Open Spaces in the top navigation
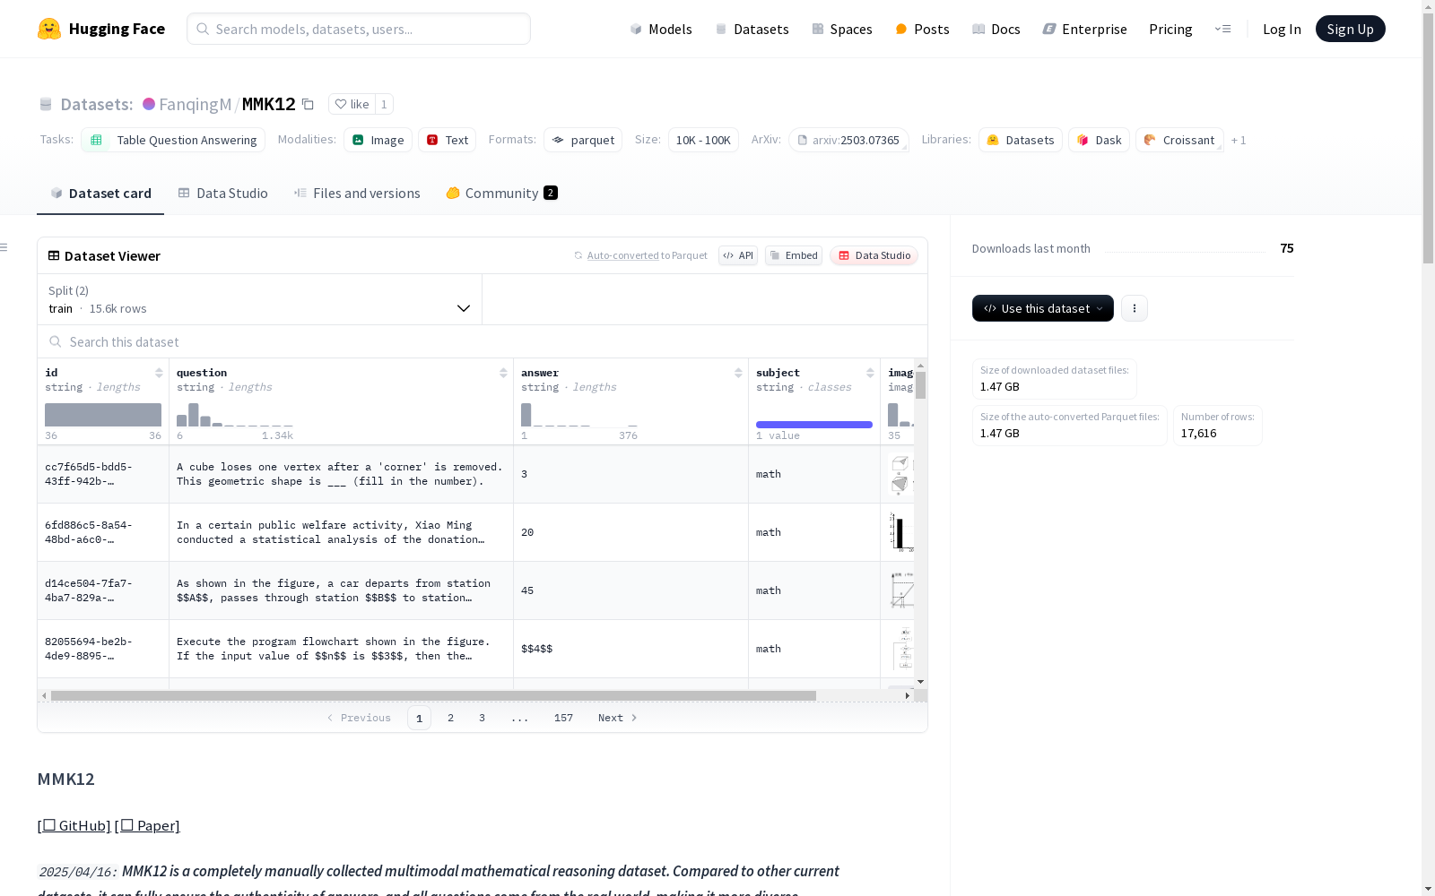This screenshot has height=896, width=1435. (x=842, y=29)
